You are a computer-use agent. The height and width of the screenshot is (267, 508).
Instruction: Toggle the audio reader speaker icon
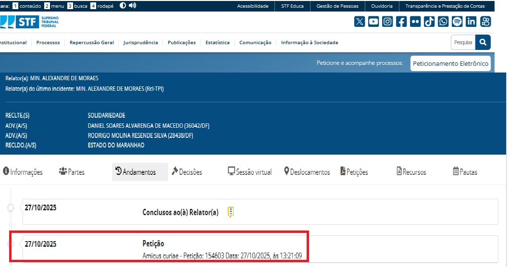(133, 6)
